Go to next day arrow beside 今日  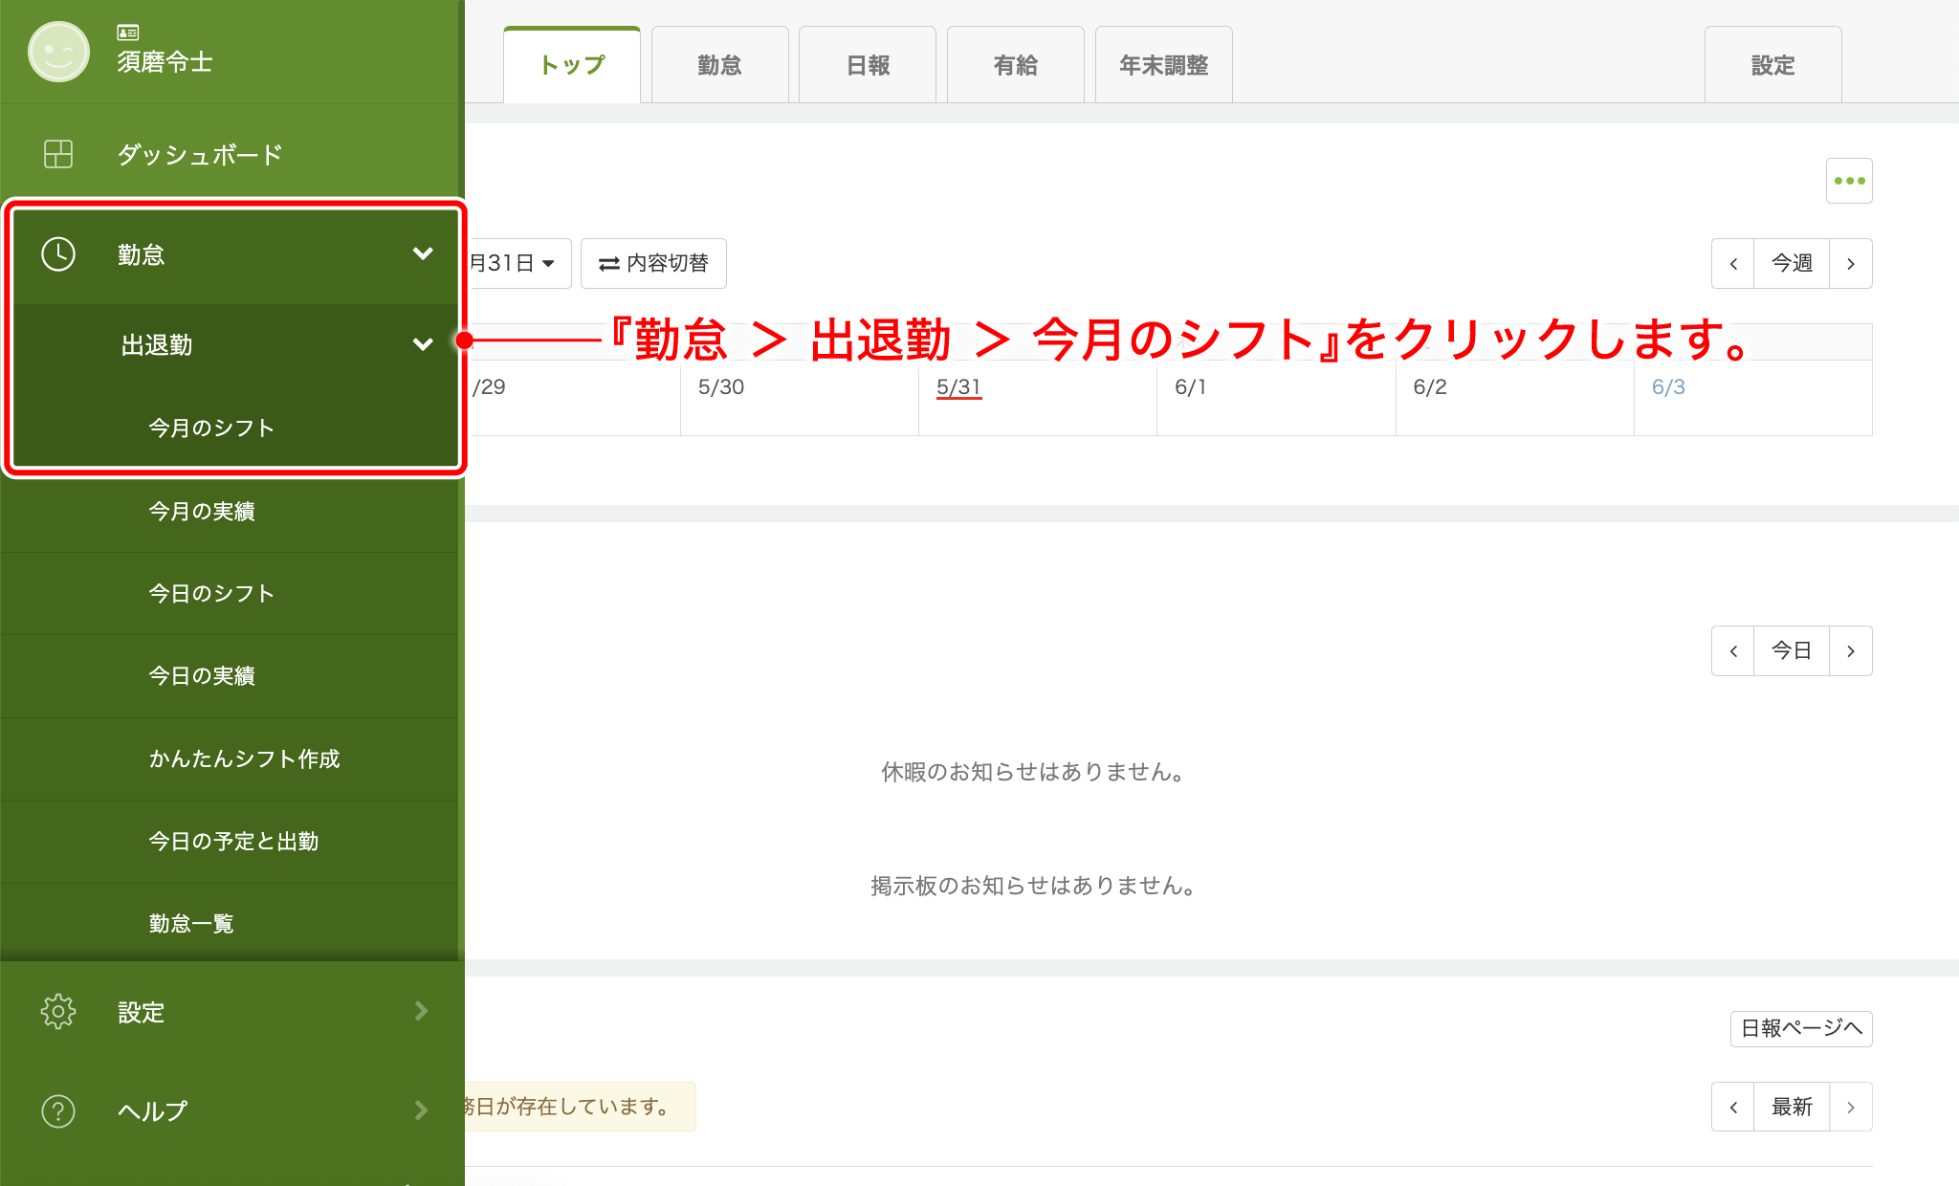pyautogui.click(x=1850, y=651)
